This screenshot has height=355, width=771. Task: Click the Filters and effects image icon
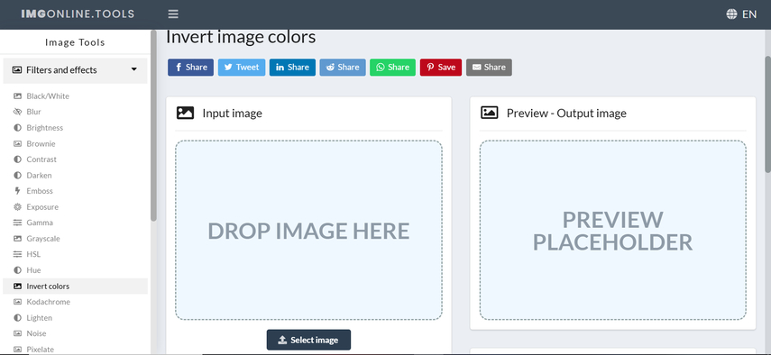pyautogui.click(x=17, y=70)
